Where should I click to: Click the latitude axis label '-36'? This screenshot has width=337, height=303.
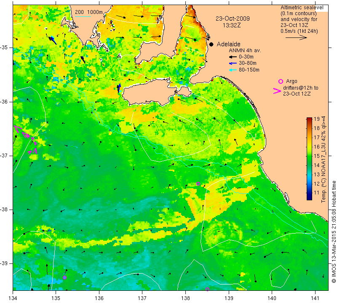tap(4, 101)
